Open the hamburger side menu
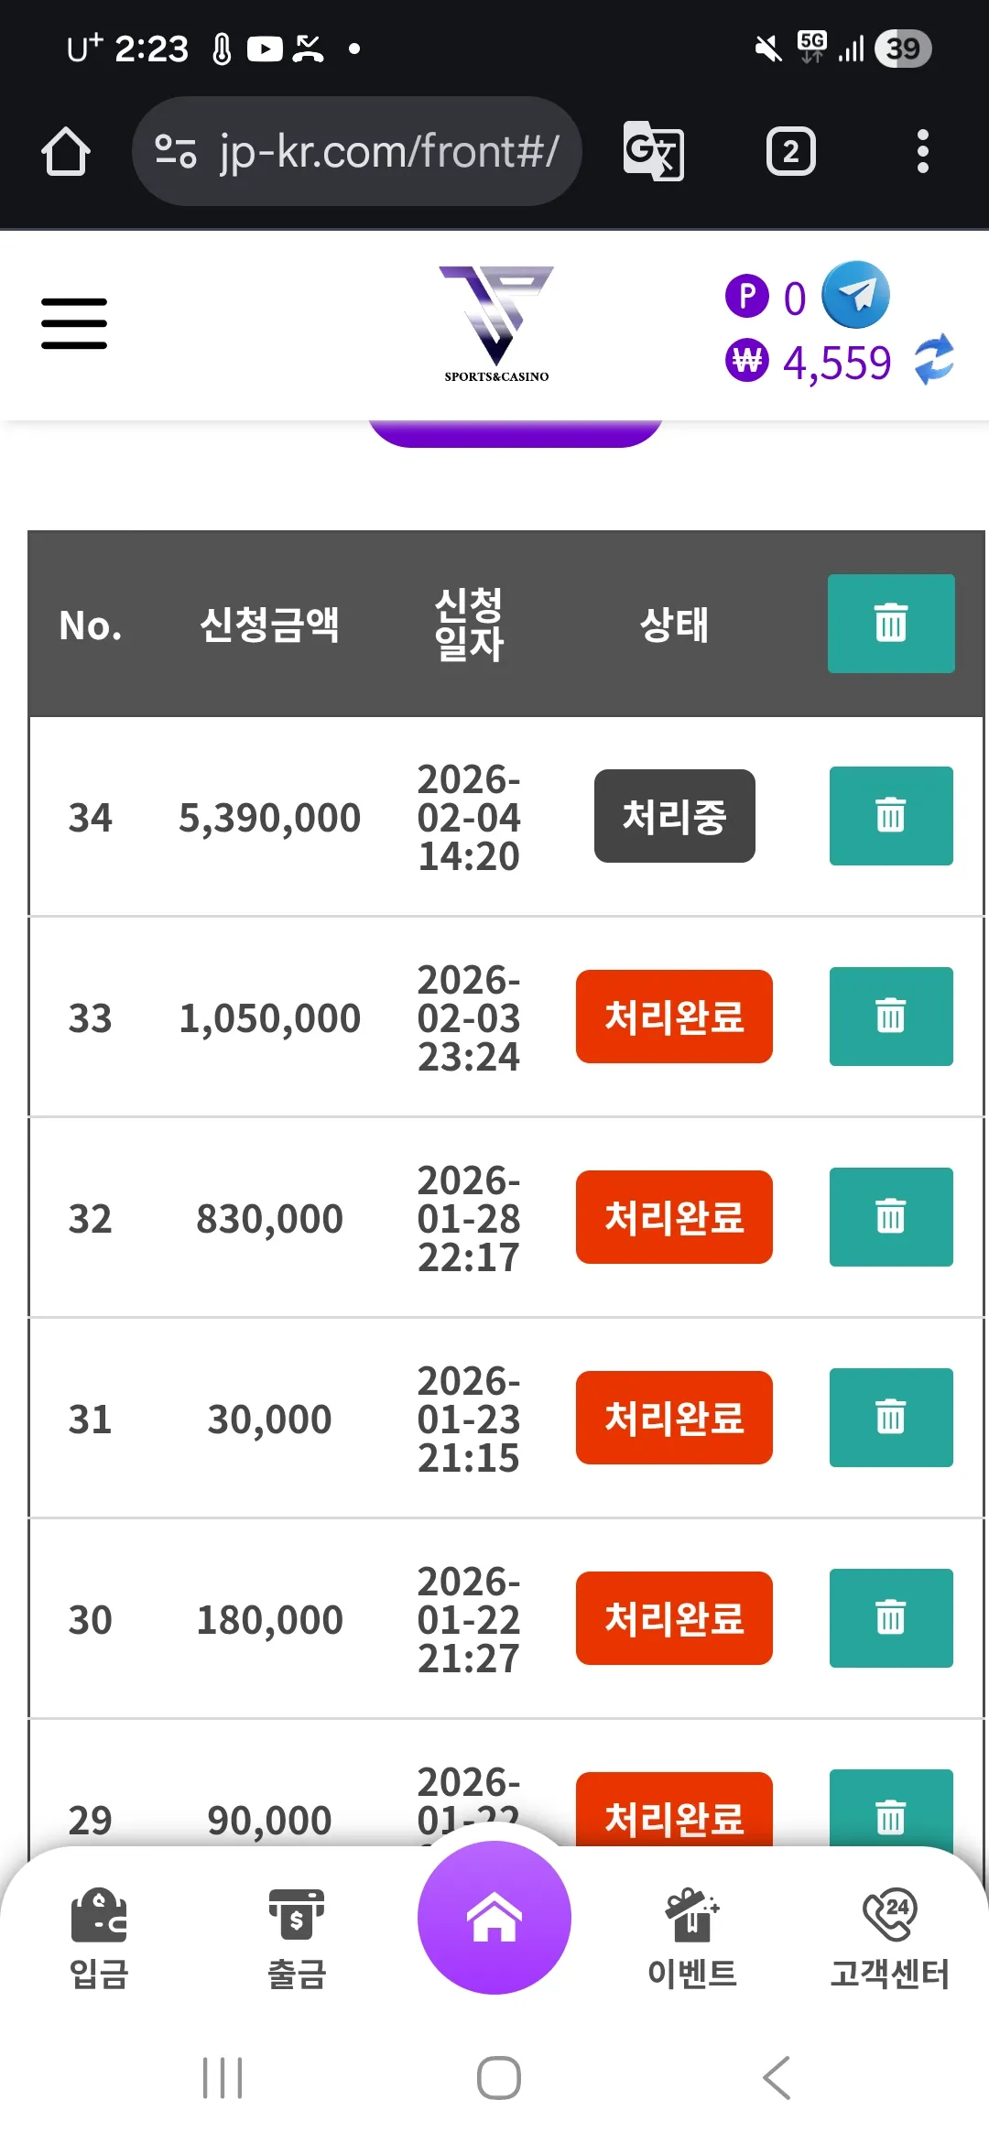The image size is (989, 2143). 74,323
